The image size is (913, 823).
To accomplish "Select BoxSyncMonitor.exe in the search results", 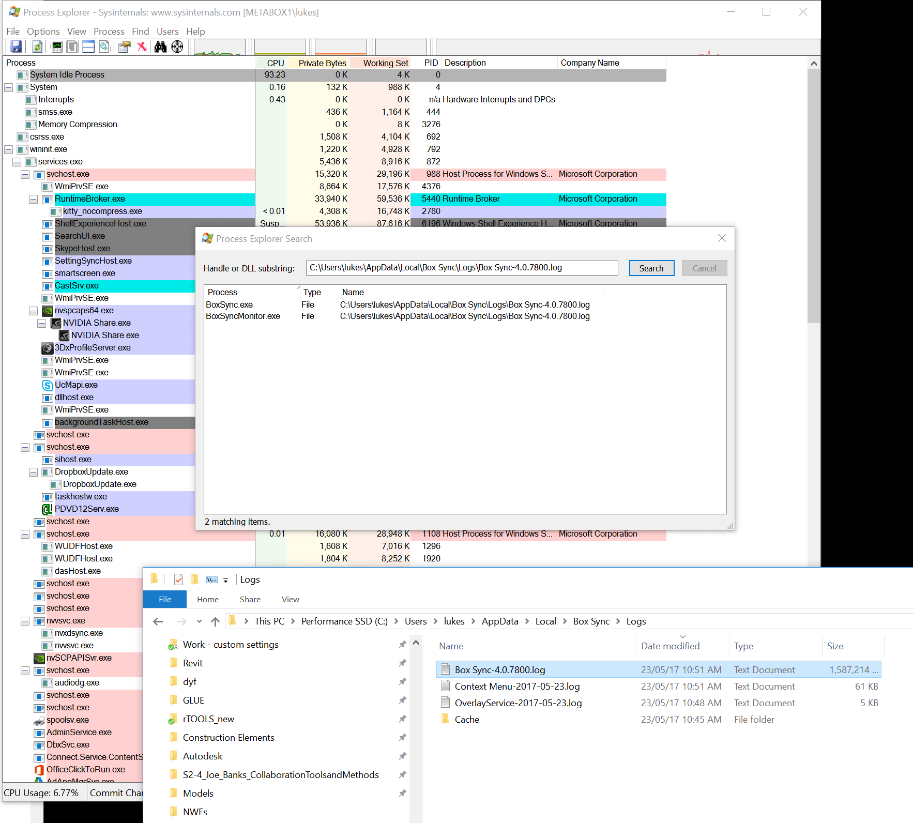I will 242,316.
